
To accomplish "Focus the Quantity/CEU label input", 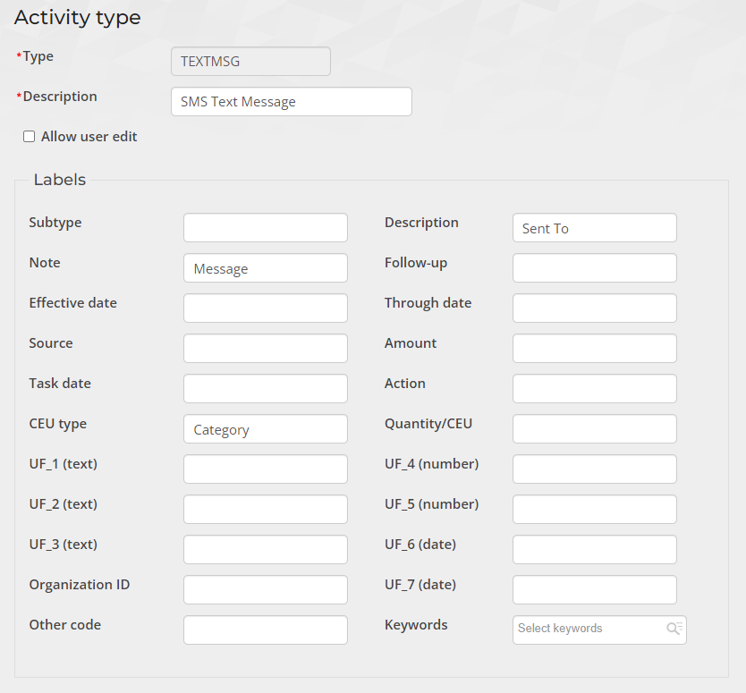I will [x=594, y=429].
